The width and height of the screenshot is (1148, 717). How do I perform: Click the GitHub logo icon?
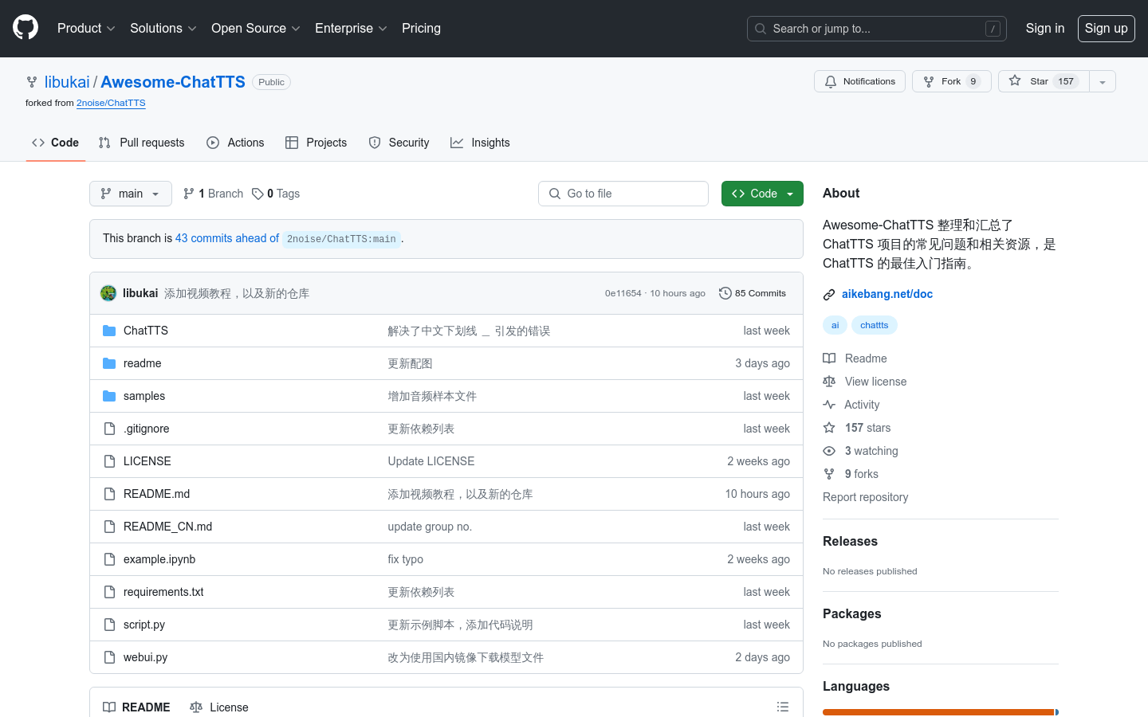click(x=26, y=28)
